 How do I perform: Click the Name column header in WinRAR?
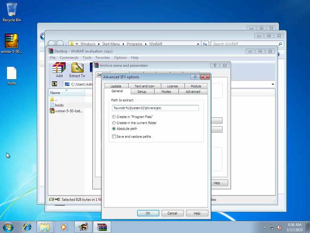coord(66,93)
